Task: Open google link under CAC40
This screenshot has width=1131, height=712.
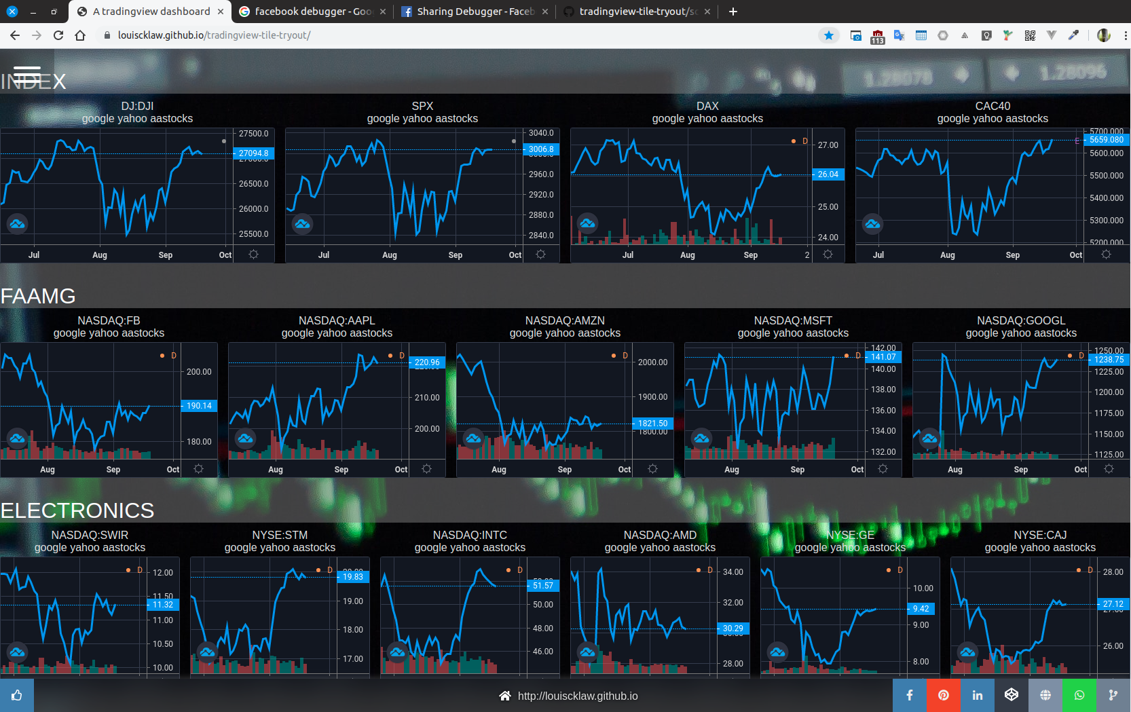Action: click(952, 119)
